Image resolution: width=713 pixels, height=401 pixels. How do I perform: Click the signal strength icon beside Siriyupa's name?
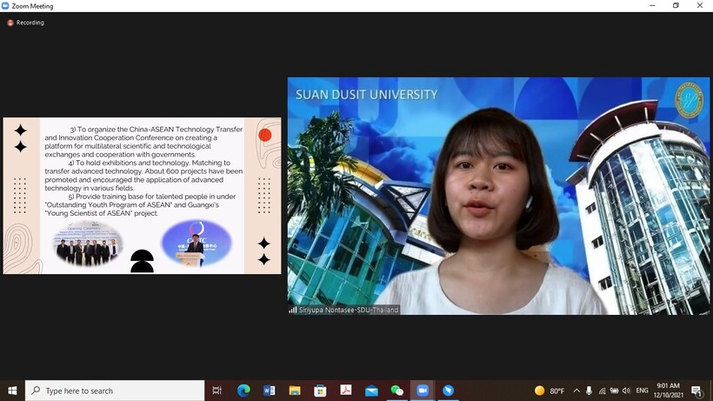click(293, 310)
